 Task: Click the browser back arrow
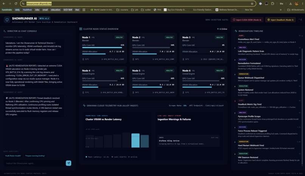(4, 3)
